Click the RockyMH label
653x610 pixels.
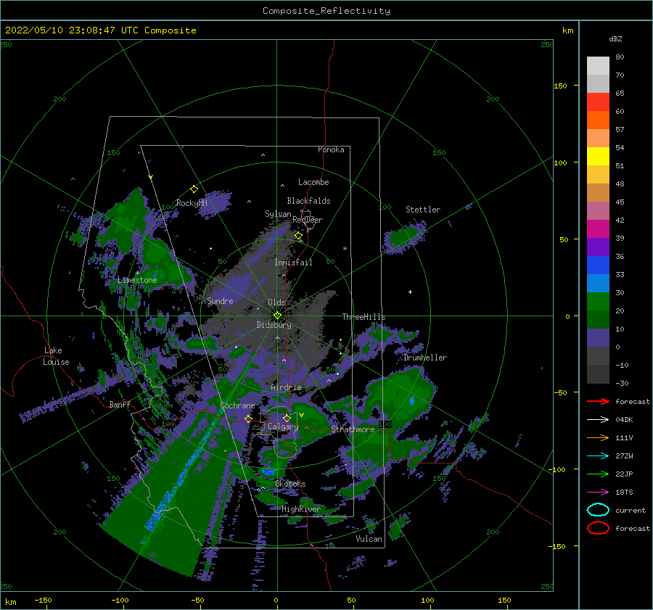pos(192,203)
